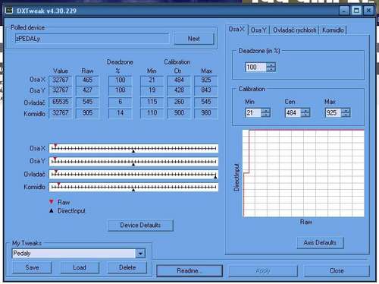Image resolution: width=379 pixels, height=284 pixels.
Task: Click the OsaX axis position bar
Action: [133, 148]
